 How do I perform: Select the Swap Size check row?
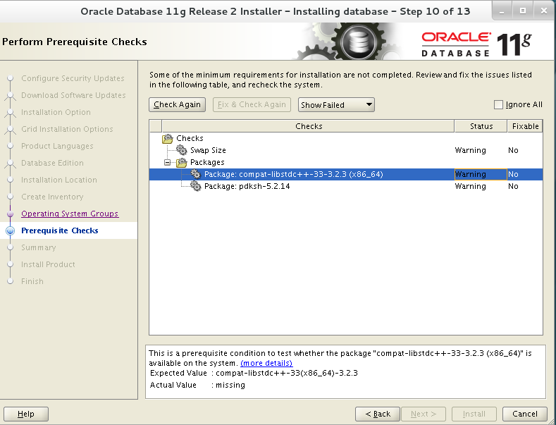(x=346, y=150)
